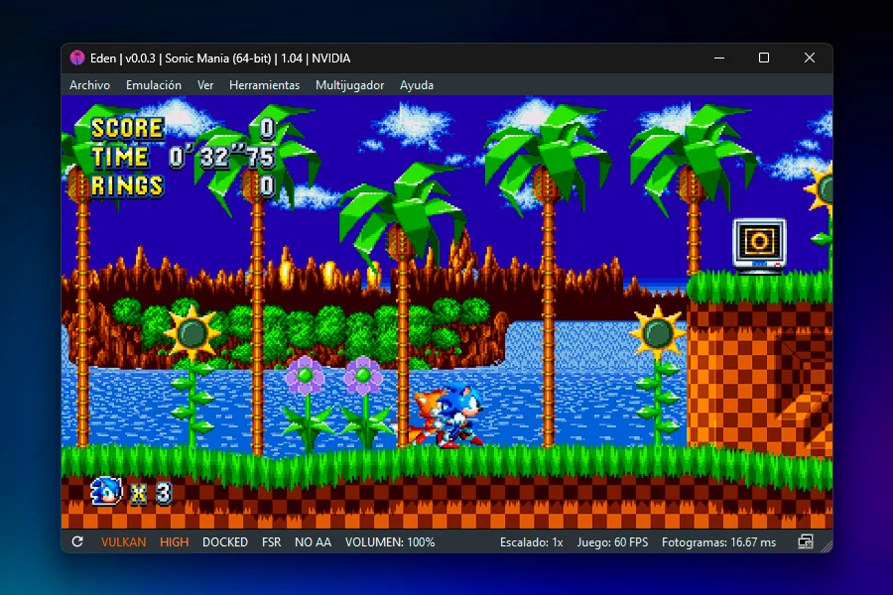Image resolution: width=893 pixels, height=595 pixels.
Task: Open the Ver menu
Action: (x=205, y=85)
